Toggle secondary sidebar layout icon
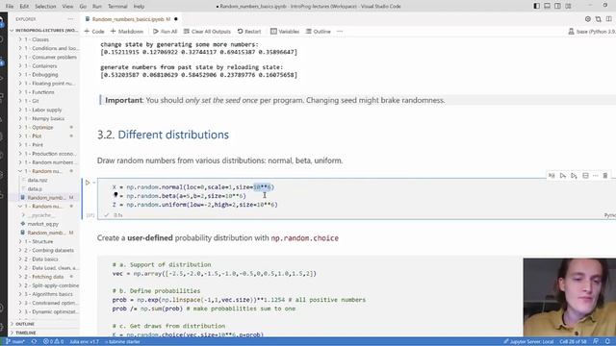The height and width of the screenshot is (346, 616). (x=557, y=6)
